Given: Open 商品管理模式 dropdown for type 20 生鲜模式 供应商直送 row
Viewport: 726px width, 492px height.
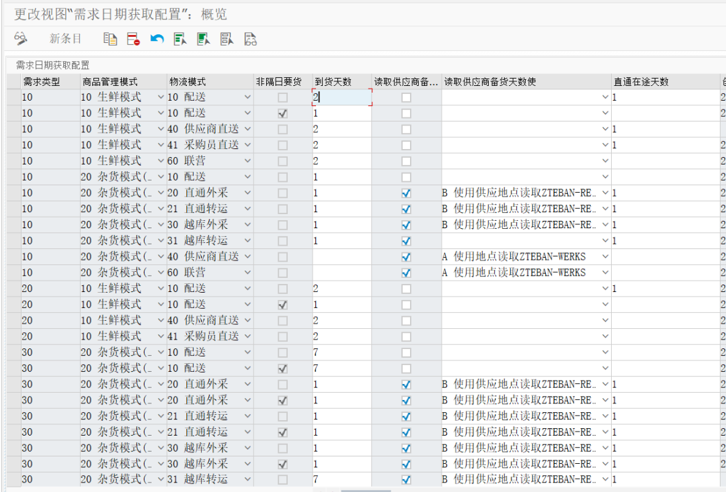Looking at the screenshot, I should [161, 320].
